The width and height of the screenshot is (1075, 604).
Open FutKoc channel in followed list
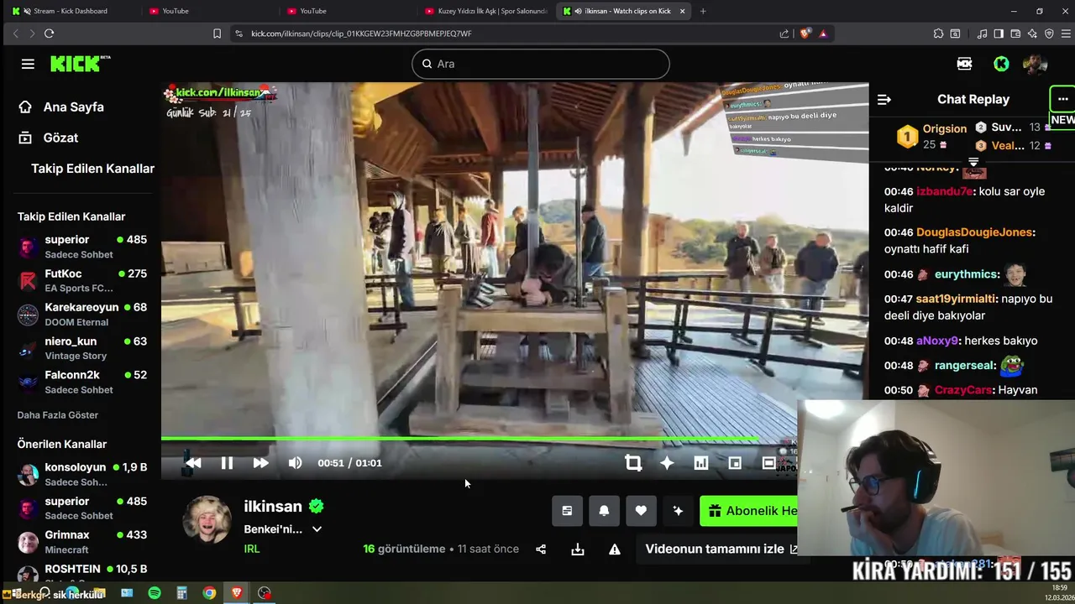(82, 280)
